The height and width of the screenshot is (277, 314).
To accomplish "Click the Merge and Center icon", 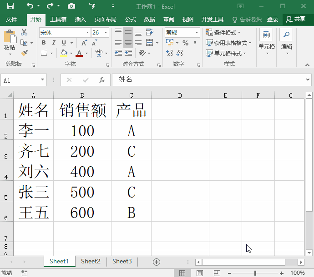I will click(x=149, y=43).
